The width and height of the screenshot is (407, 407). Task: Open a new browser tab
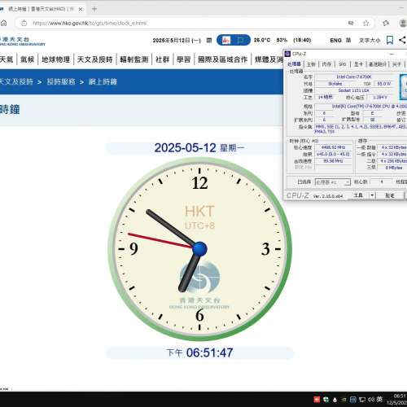tap(94, 9)
